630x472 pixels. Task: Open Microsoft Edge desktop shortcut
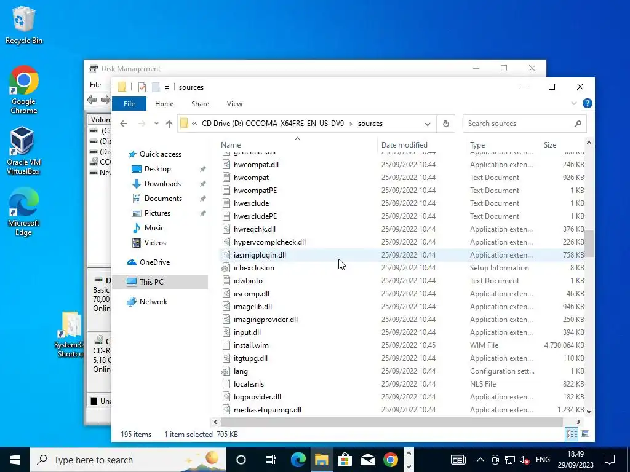(23, 212)
